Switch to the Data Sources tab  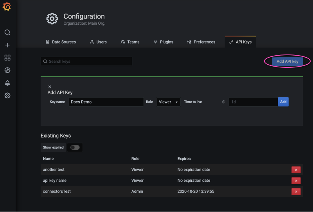tap(61, 42)
